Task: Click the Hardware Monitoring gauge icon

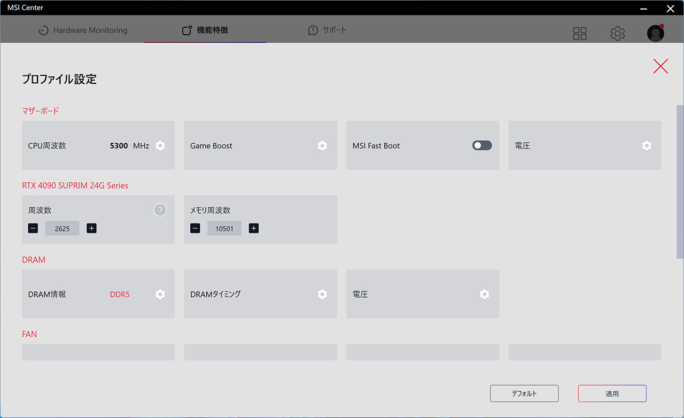Action: pos(43,30)
